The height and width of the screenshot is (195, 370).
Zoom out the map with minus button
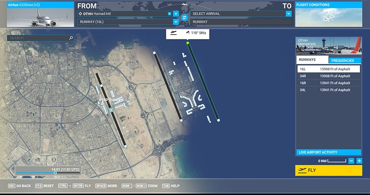click(x=351, y=161)
